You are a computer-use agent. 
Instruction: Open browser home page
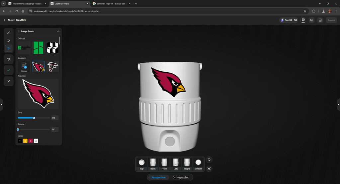[x=23, y=11]
